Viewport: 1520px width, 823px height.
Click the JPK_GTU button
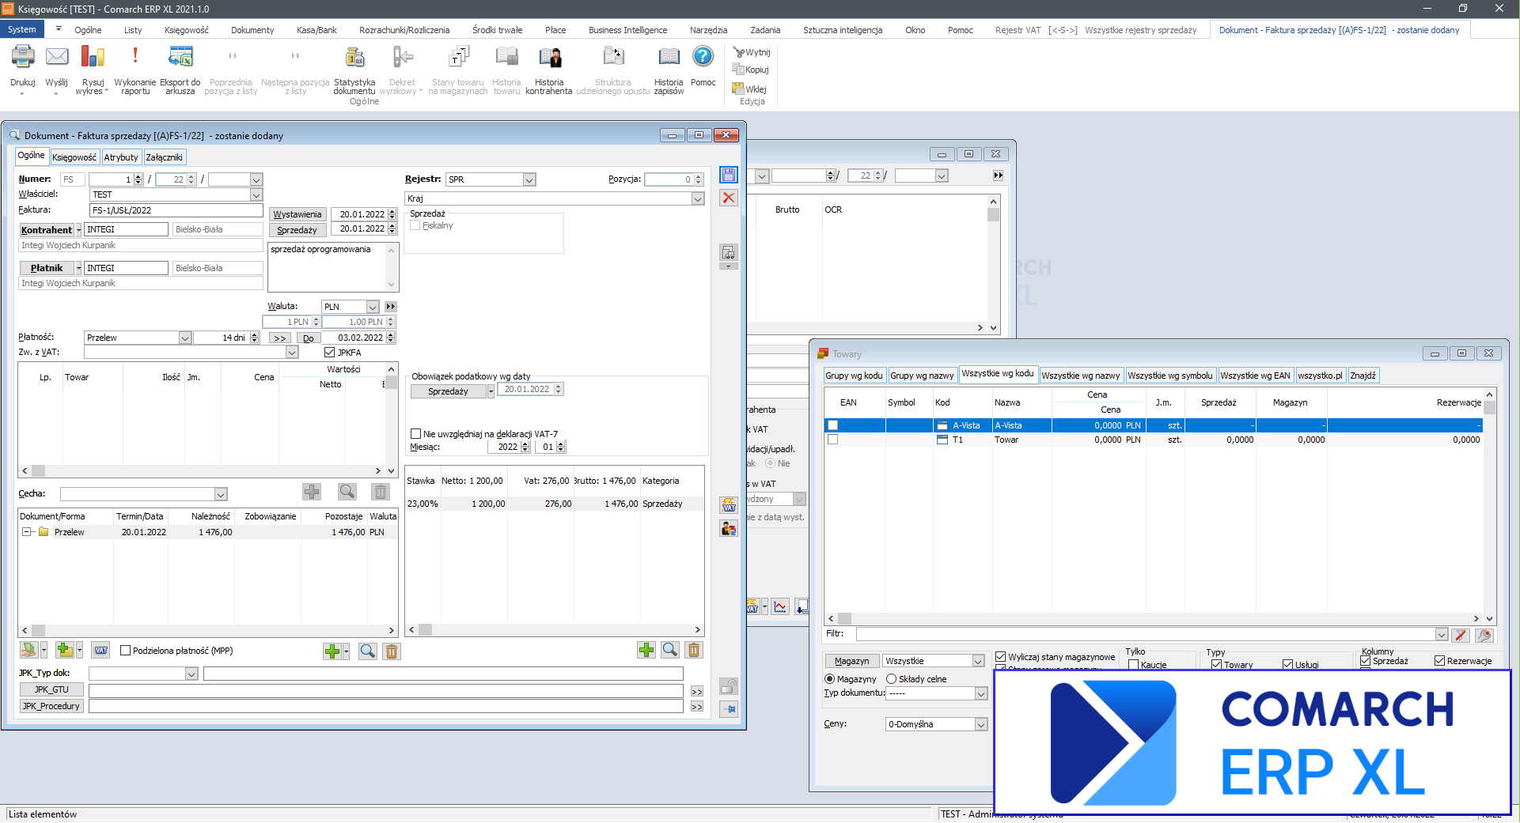(x=51, y=690)
